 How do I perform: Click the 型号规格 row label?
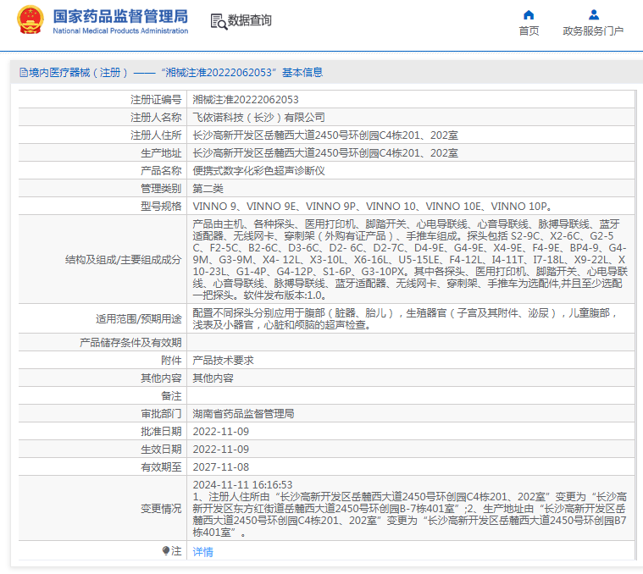point(161,207)
